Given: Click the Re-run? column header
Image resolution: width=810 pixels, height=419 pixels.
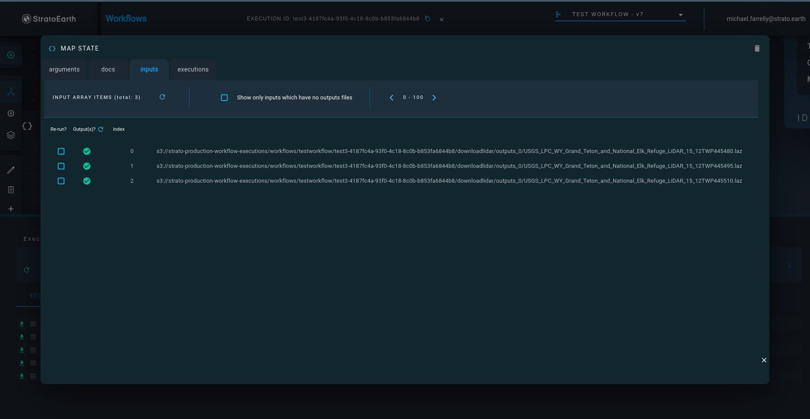Looking at the screenshot, I should 58,129.
